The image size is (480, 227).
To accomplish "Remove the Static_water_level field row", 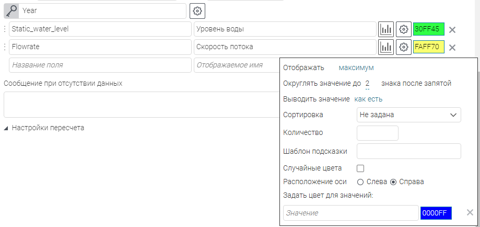I will coord(452,30).
